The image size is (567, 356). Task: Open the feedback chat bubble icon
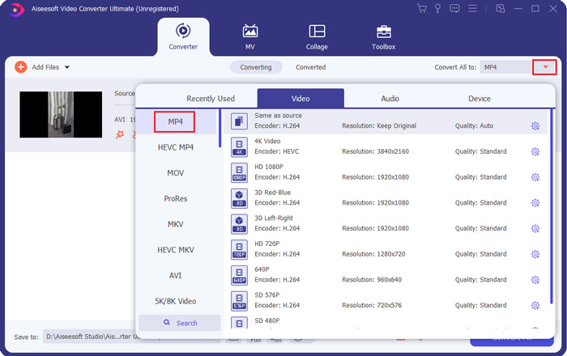point(454,8)
